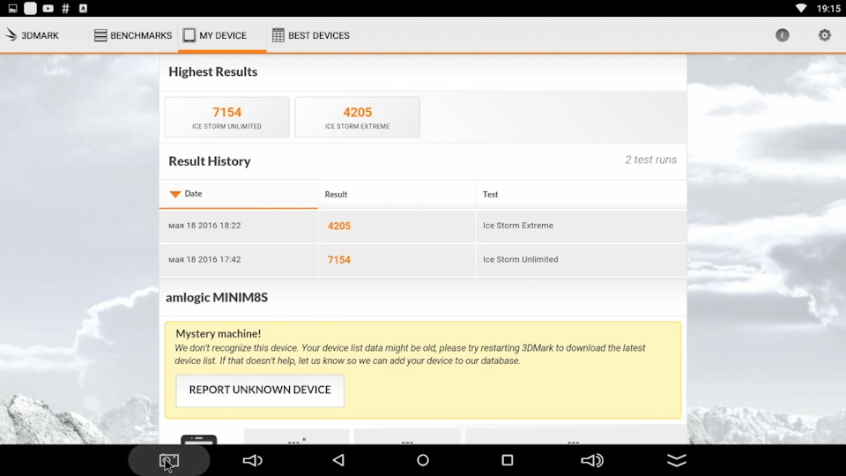Click the amlogic MINIM8S device name
846x476 pixels.
click(x=217, y=297)
